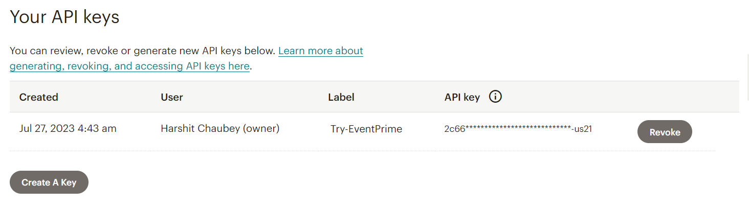Click the "-us21" suffix of the key
This screenshot has height=207, width=749.
[x=582, y=129]
